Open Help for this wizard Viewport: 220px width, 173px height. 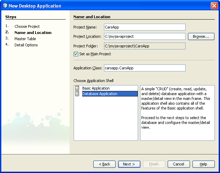203,164
